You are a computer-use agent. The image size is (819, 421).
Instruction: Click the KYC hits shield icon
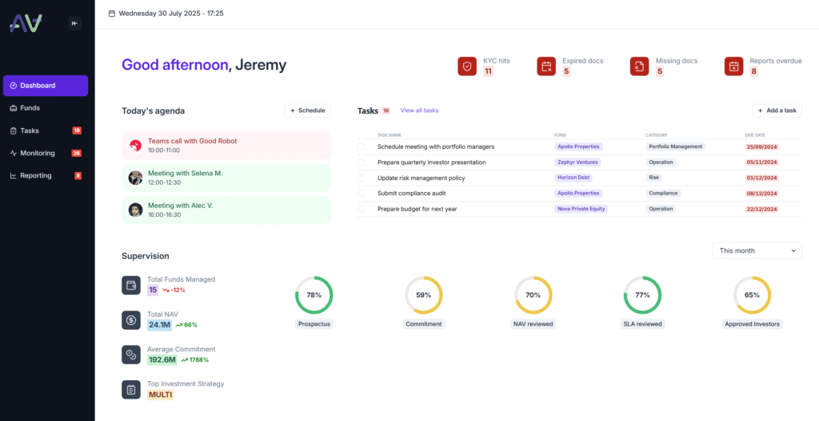[x=467, y=66]
